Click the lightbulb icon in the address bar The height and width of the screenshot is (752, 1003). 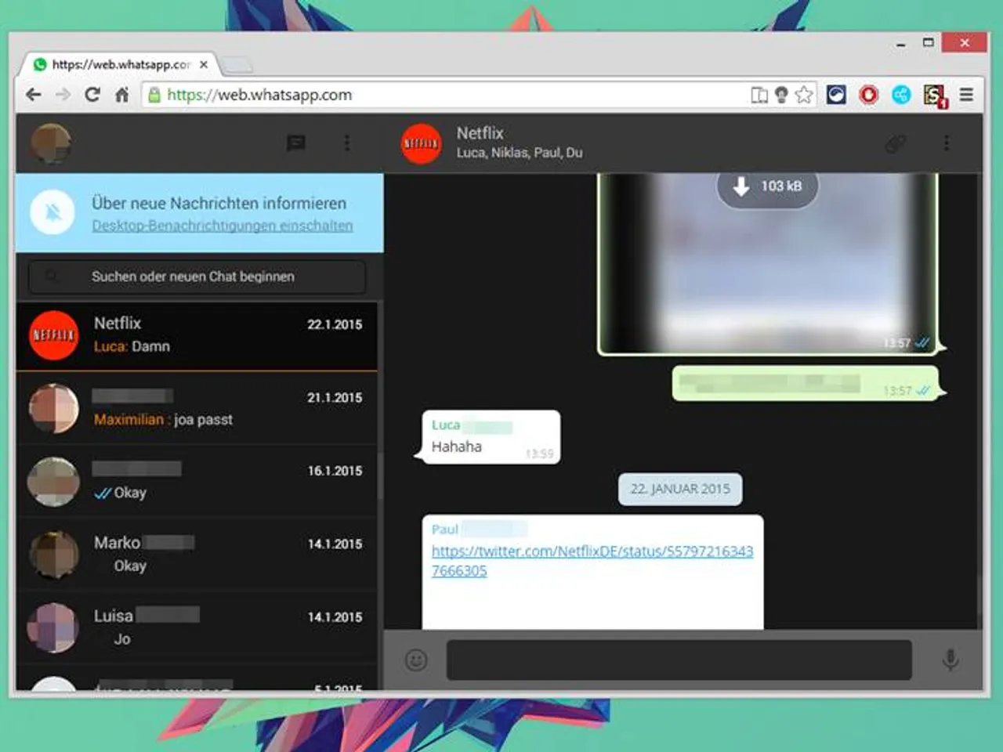click(781, 95)
